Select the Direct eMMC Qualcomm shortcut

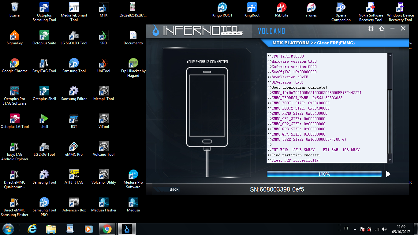[14, 179]
